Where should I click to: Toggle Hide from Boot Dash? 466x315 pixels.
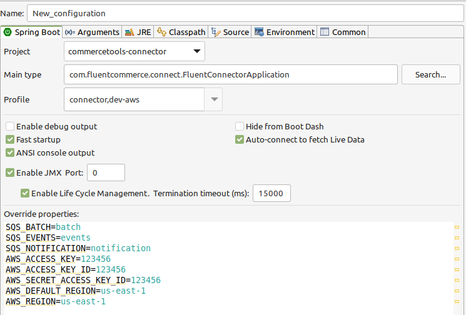(240, 126)
